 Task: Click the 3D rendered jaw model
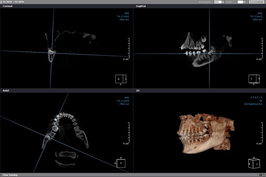pos(205,133)
